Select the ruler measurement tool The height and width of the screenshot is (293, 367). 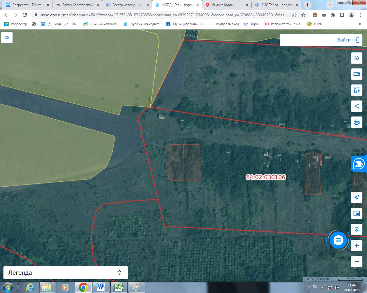pos(357,74)
